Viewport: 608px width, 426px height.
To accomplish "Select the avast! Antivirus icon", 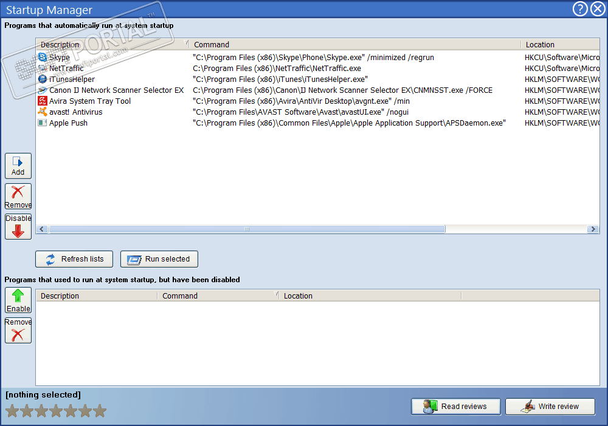I will pyautogui.click(x=43, y=112).
